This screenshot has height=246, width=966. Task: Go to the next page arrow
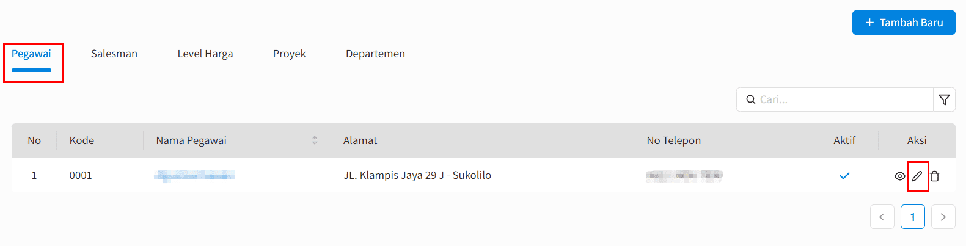click(x=943, y=217)
